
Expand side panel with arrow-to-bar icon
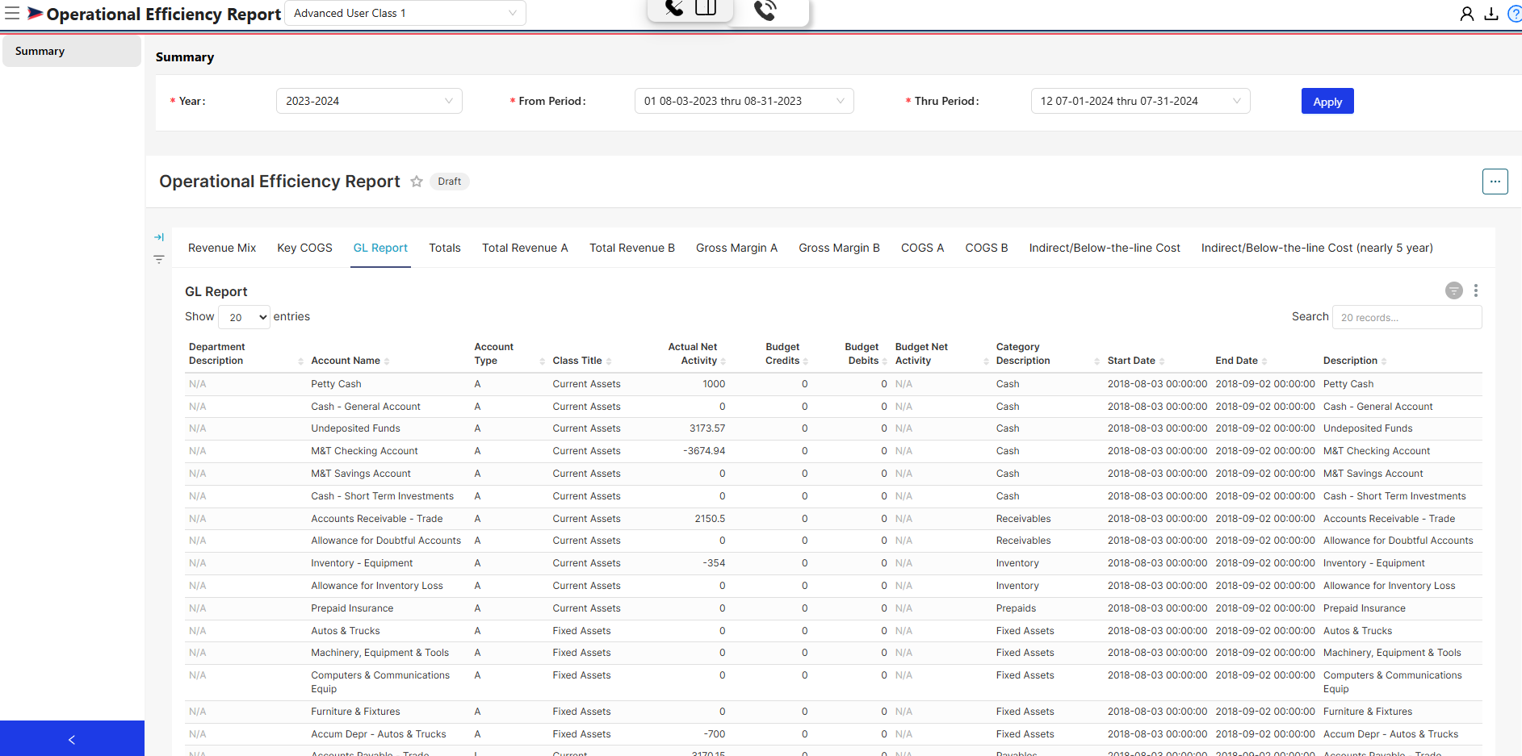pyautogui.click(x=159, y=237)
